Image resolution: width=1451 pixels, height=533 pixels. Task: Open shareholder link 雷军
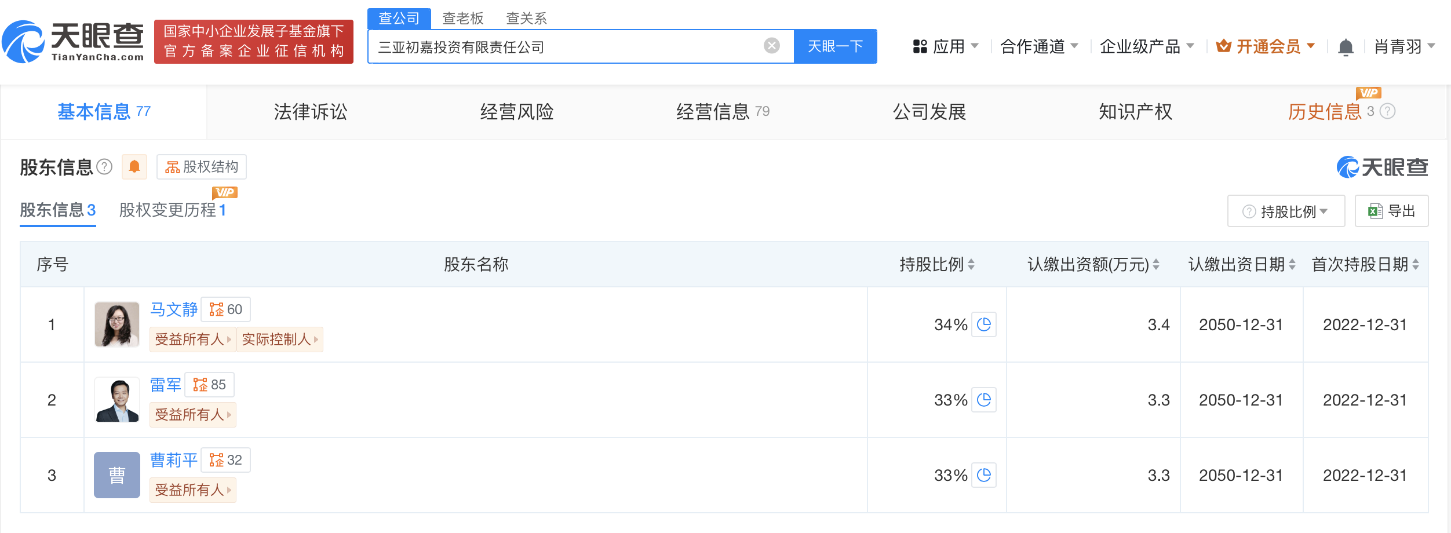coord(166,385)
